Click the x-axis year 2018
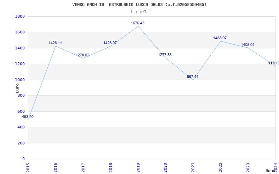The width and height of the screenshot is (279, 174). tap(111, 168)
